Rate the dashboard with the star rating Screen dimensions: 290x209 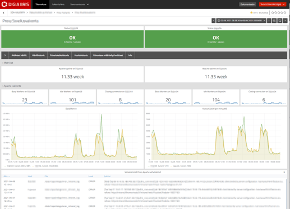(x=279, y=12)
